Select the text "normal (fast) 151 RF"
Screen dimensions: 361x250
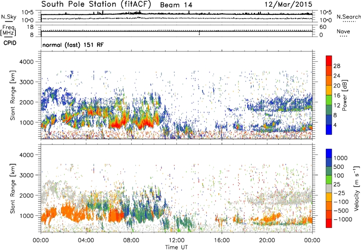coord(73,45)
